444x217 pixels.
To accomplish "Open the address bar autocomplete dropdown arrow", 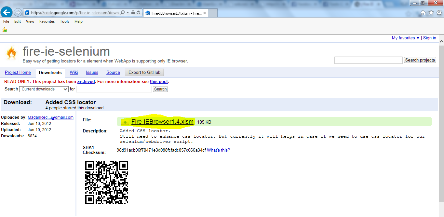I will click(128, 13).
